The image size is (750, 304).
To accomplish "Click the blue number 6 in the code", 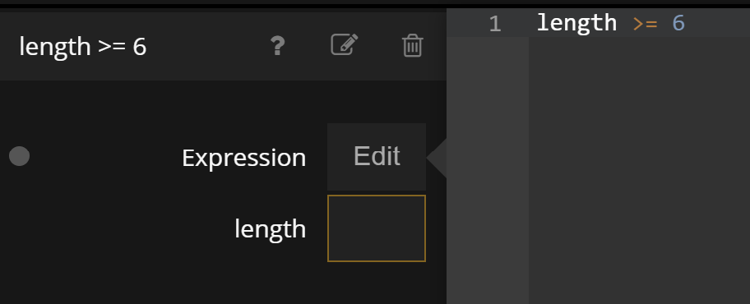I will [678, 23].
